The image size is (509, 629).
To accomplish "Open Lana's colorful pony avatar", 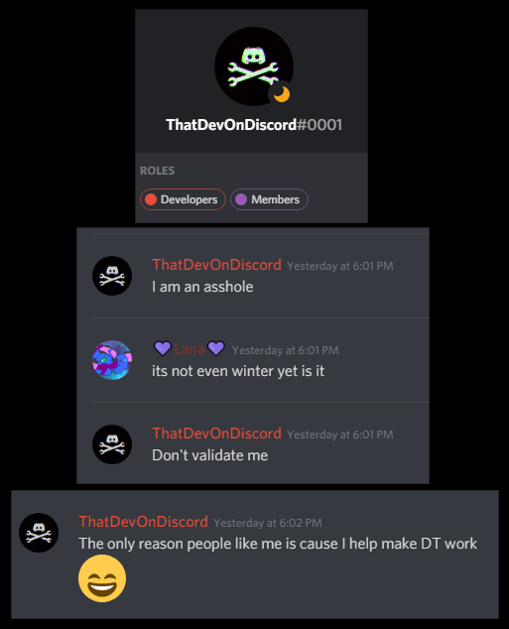I will [112, 360].
